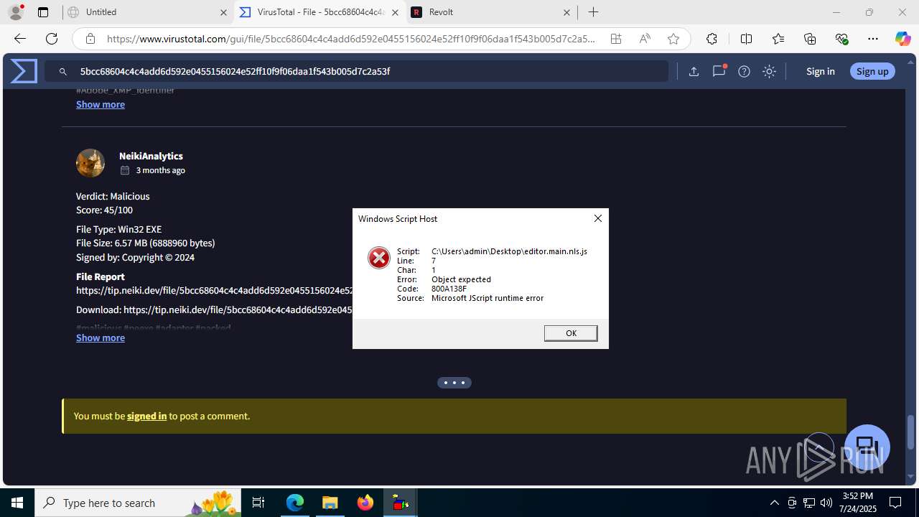The height and width of the screenshot is (517, 919).
Task: Click the upload file icon
Action: pos(694,71)
